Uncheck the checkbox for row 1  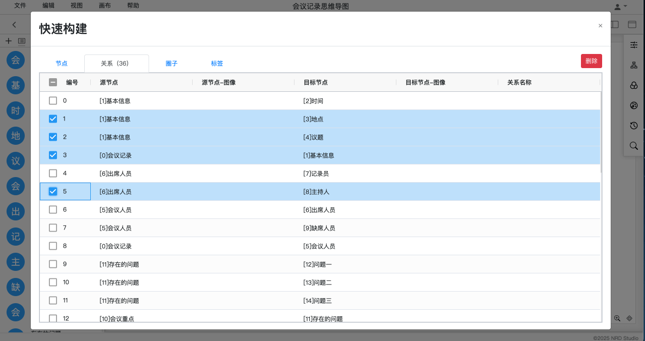pos(53,119)
